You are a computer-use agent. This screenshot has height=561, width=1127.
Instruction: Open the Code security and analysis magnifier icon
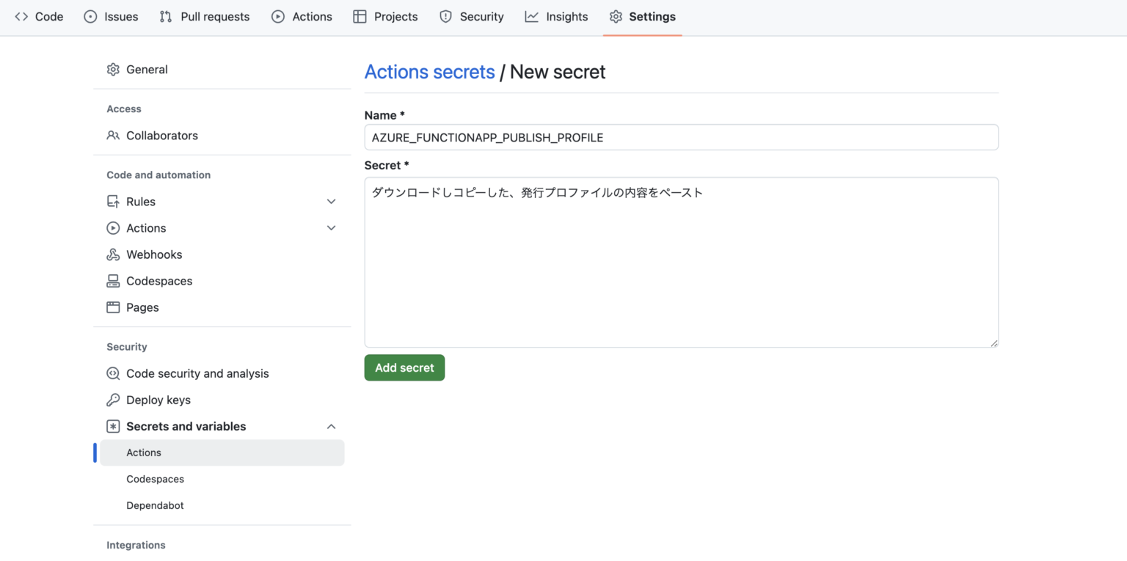point(114,373)
